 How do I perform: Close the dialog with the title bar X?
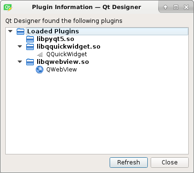tap(186, 7)
